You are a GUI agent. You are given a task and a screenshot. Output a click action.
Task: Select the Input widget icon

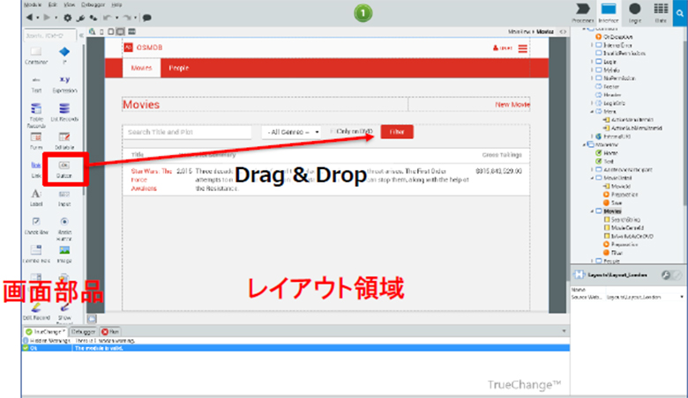[x=64, y=194]
